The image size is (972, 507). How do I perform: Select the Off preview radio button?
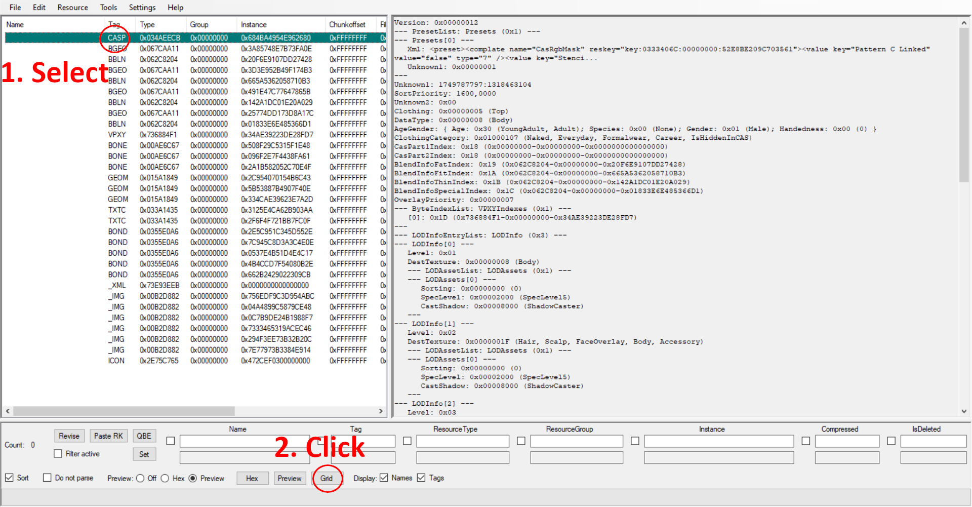[x=140, y=478]
